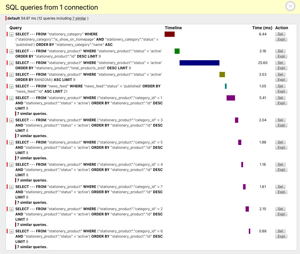Expand the RANDOM() order query row
The height and width of the screenshot is (254, 300).
[x=11, y=75]
